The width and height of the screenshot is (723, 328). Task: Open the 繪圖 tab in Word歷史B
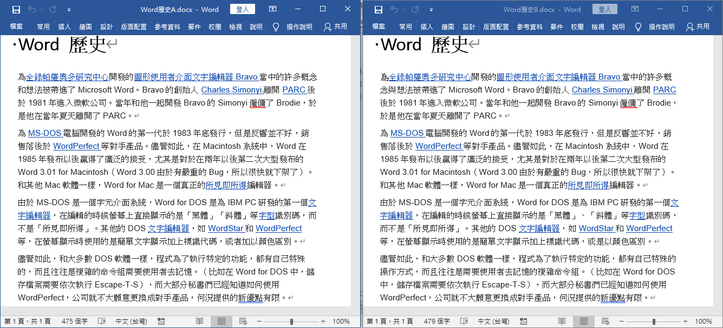[448, 27]
